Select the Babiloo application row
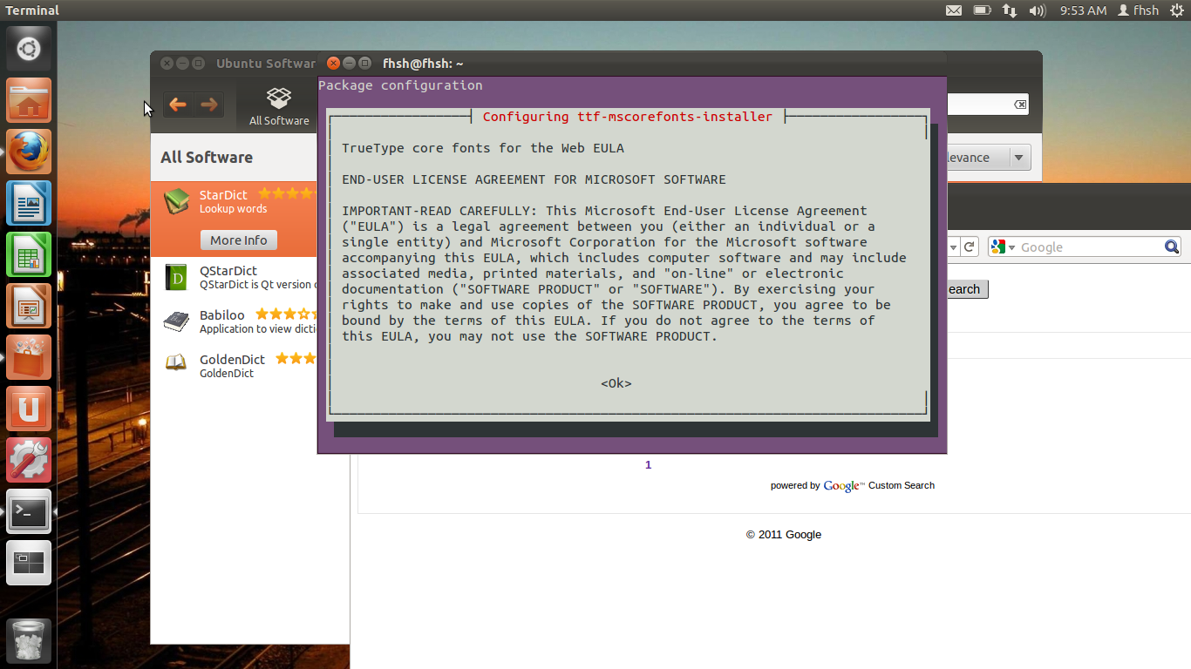 coord(234,321)
